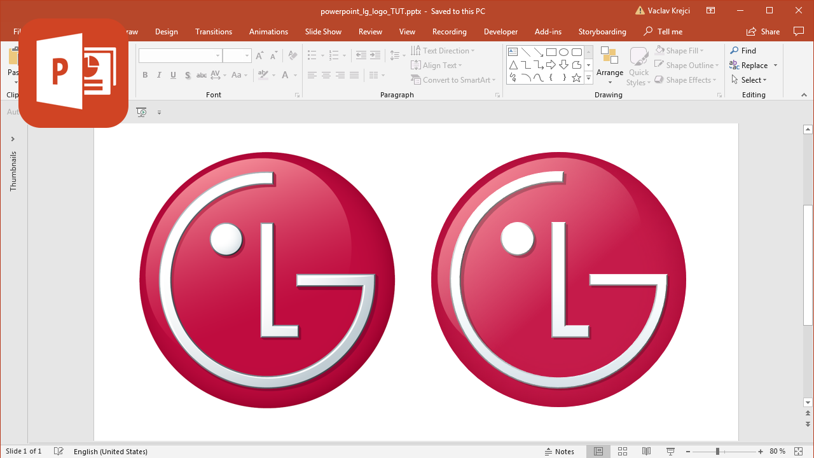Image resolution: width=814 pixels, height=458 pixels.
Task: Select the Rectangle shape
Action: (551, 52)
